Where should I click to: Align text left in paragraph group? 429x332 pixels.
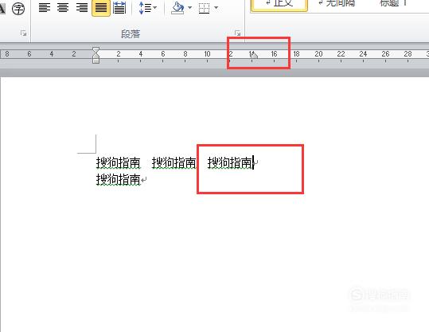(x=45, y=8)
